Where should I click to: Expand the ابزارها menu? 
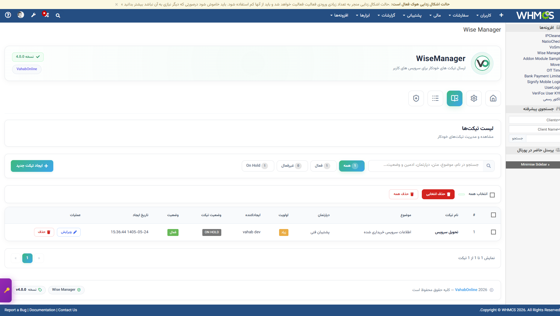pyautogui.click(x=363, y=15)
